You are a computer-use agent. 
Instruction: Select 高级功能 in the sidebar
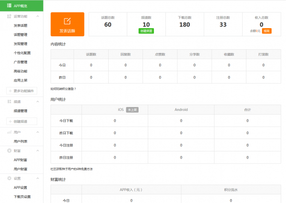click(20, 71)
